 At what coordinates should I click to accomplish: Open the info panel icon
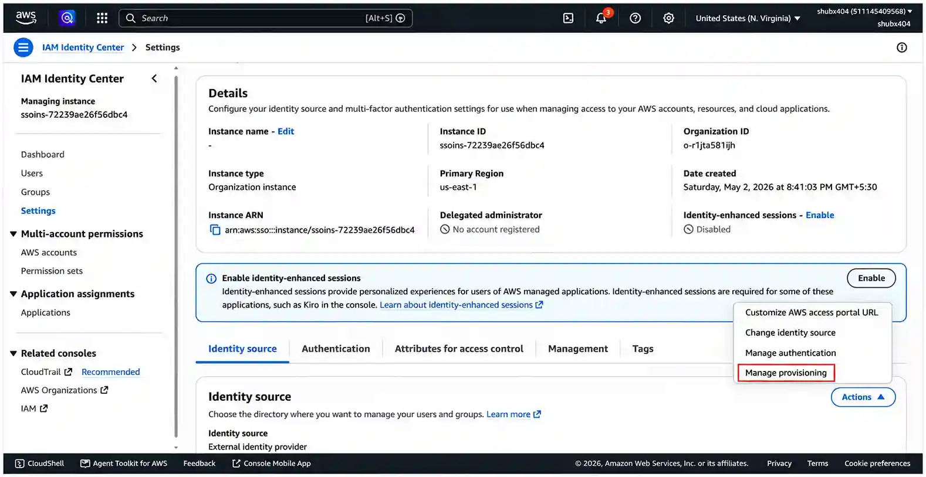point(901,47)
